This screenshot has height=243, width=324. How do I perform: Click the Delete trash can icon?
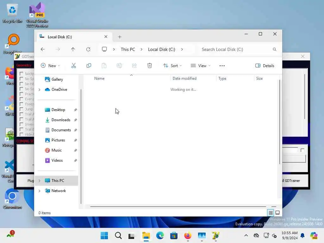[150, 66]
